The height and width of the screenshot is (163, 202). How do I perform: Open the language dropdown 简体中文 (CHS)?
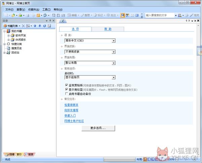click(90, 41)
